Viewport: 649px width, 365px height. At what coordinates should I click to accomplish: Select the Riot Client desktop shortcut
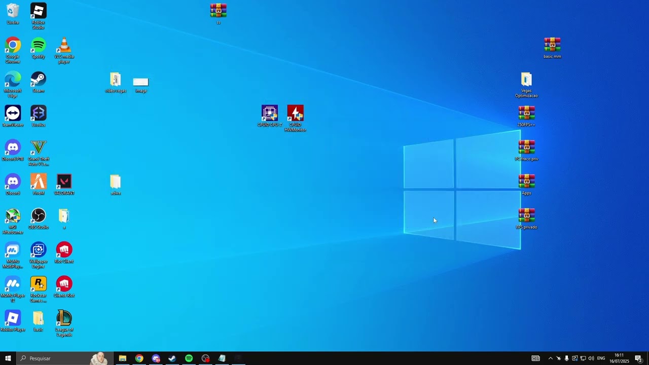pyautogui.click(x=64, y=252)
